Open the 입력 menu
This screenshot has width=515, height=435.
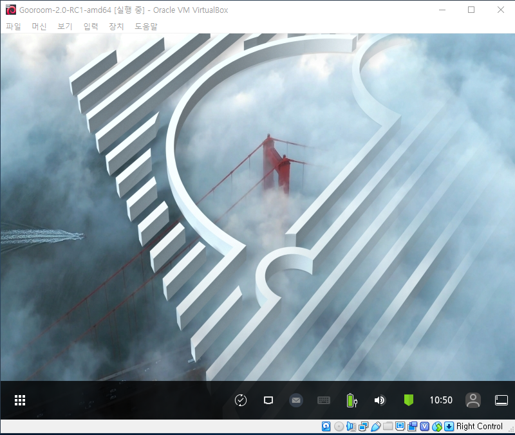91,26
